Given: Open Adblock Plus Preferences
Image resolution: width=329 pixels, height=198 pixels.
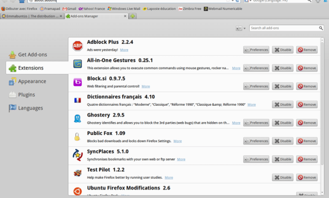Looking at the screenshot, I should tap(256, 50).
